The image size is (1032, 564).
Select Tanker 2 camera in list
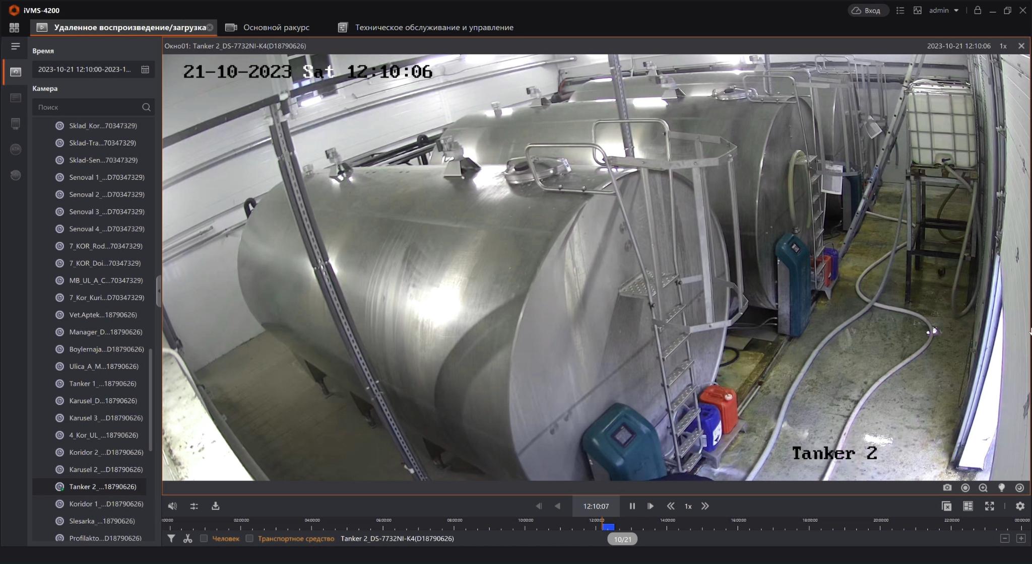tap(103, 487)
